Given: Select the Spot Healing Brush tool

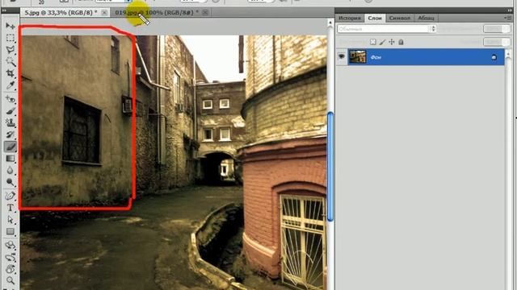Looking at the screenshot, I should click(11, 98).
